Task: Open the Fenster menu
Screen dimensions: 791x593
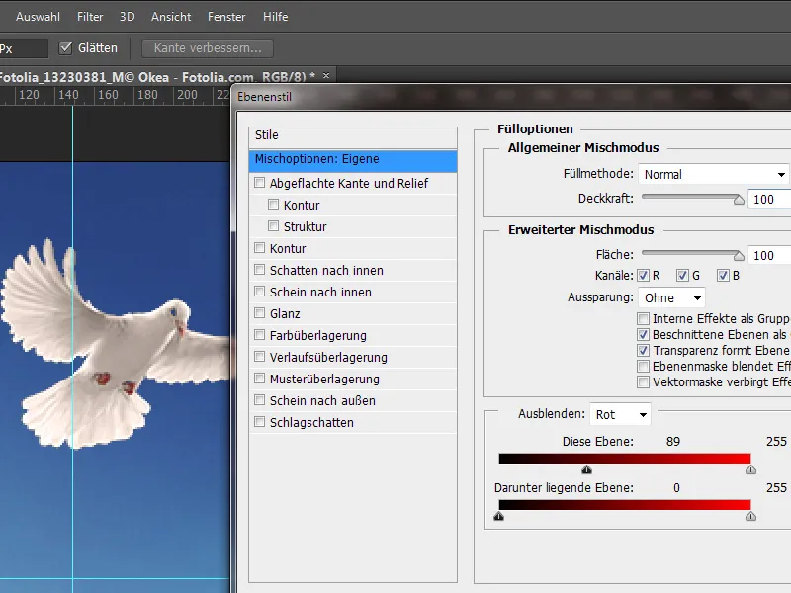Action: (226, 17)
